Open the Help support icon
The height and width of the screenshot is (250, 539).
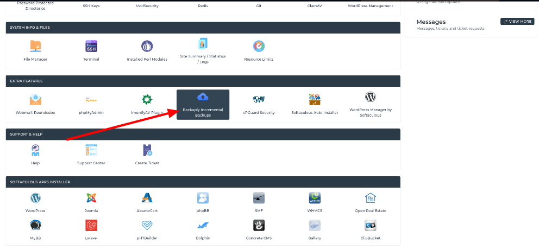(x=35, y=150)
